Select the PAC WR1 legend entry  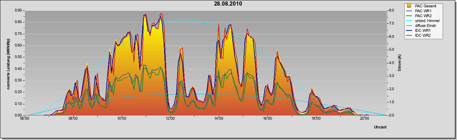point(422,11)
